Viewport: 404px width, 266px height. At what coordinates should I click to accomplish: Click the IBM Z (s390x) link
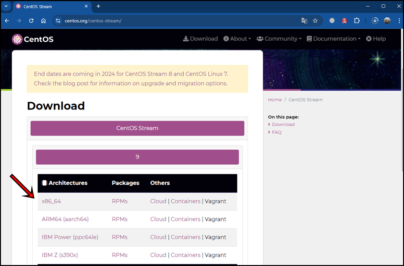(x=60, y=255)
